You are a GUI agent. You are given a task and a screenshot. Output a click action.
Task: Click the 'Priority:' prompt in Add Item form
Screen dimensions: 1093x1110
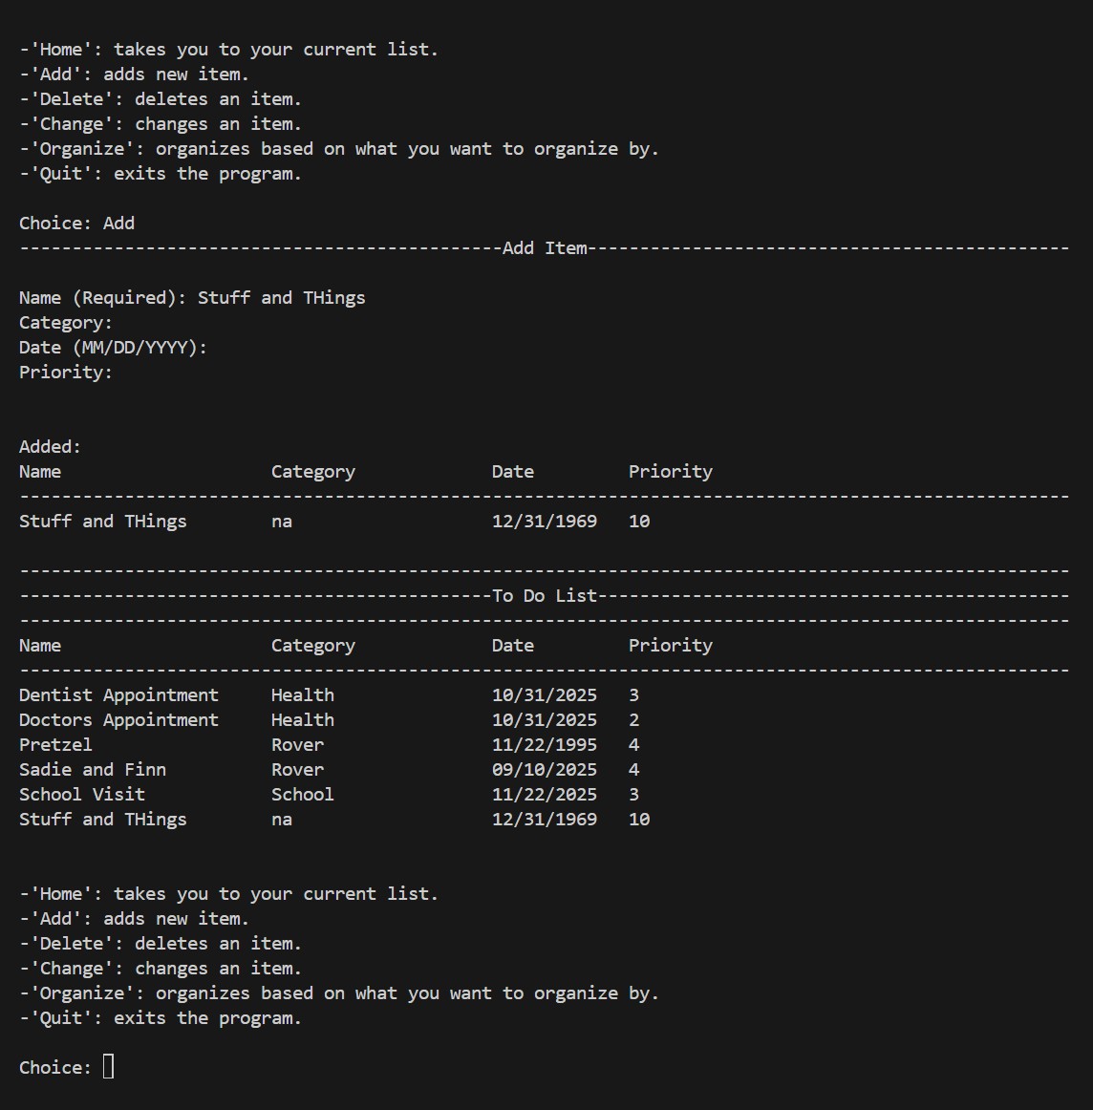[x=65, y=373]
